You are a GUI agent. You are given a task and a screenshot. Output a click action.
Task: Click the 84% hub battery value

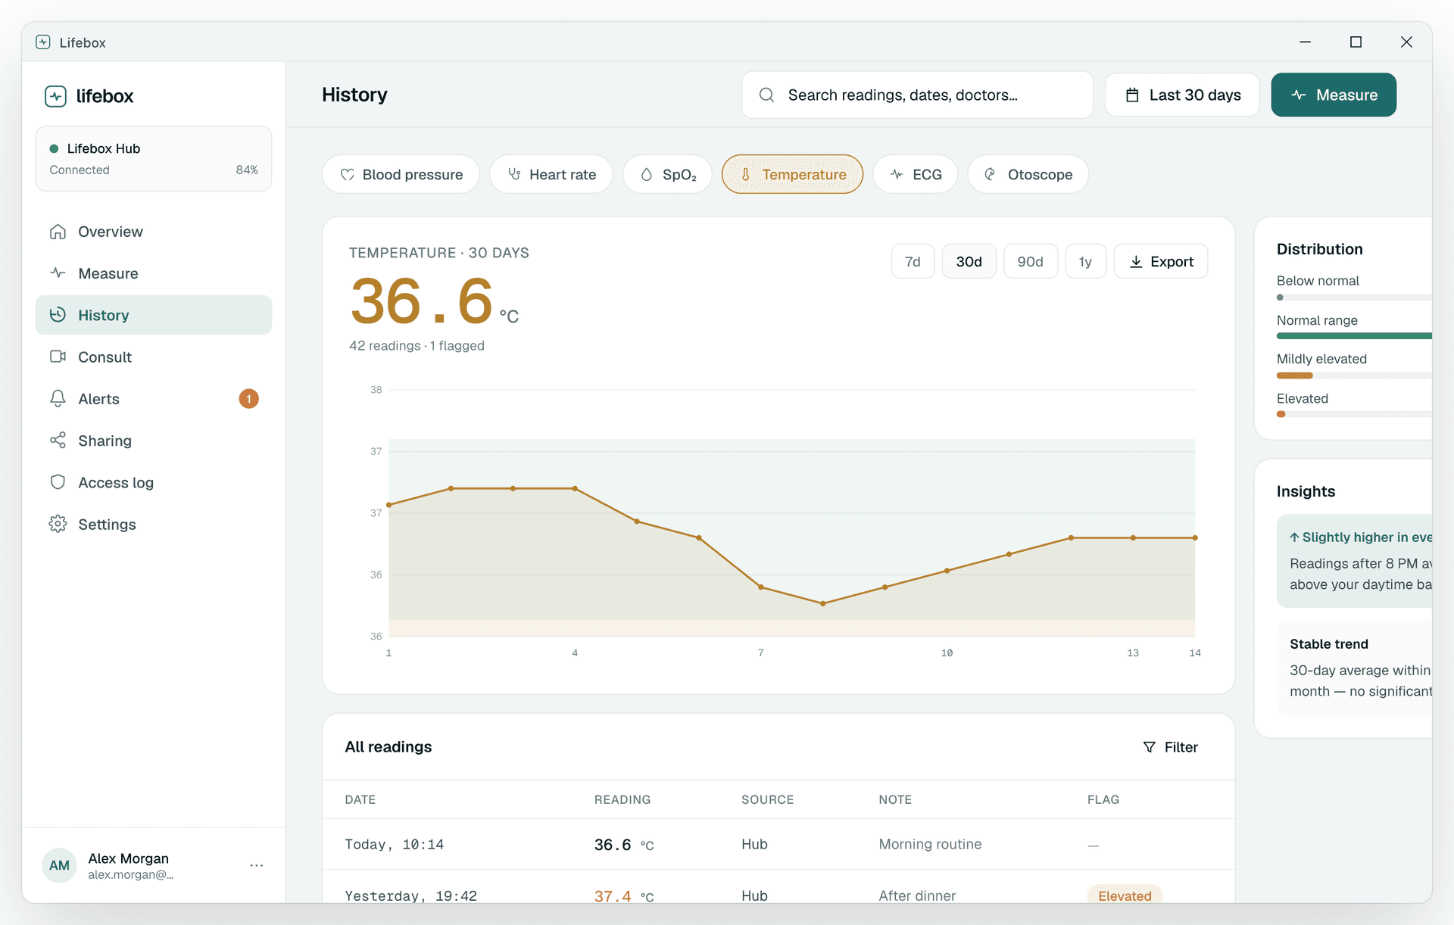pyautogui.click(x=247, y=170)
